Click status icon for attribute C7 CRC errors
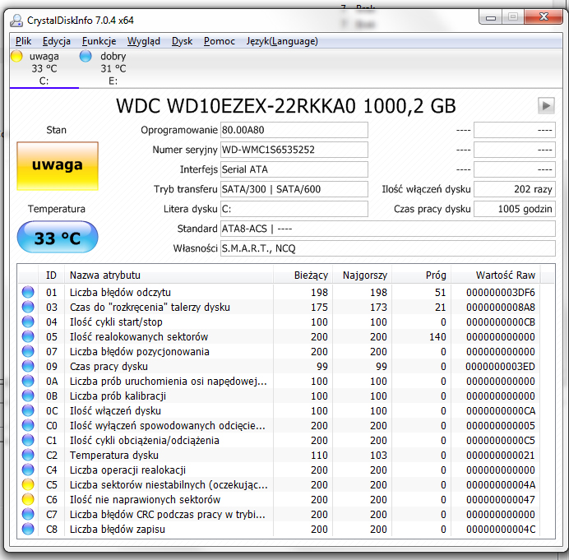Screen dimensions: 569x560 (28, 514)
